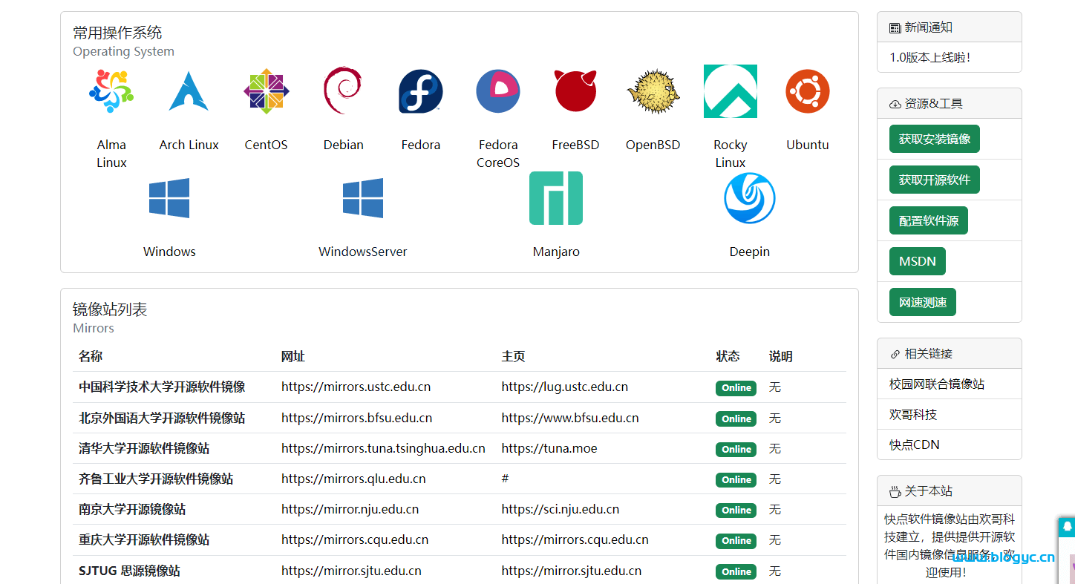Click the Deepin text label
This screenshot has width=1075, height=584.
click(750, 252)
